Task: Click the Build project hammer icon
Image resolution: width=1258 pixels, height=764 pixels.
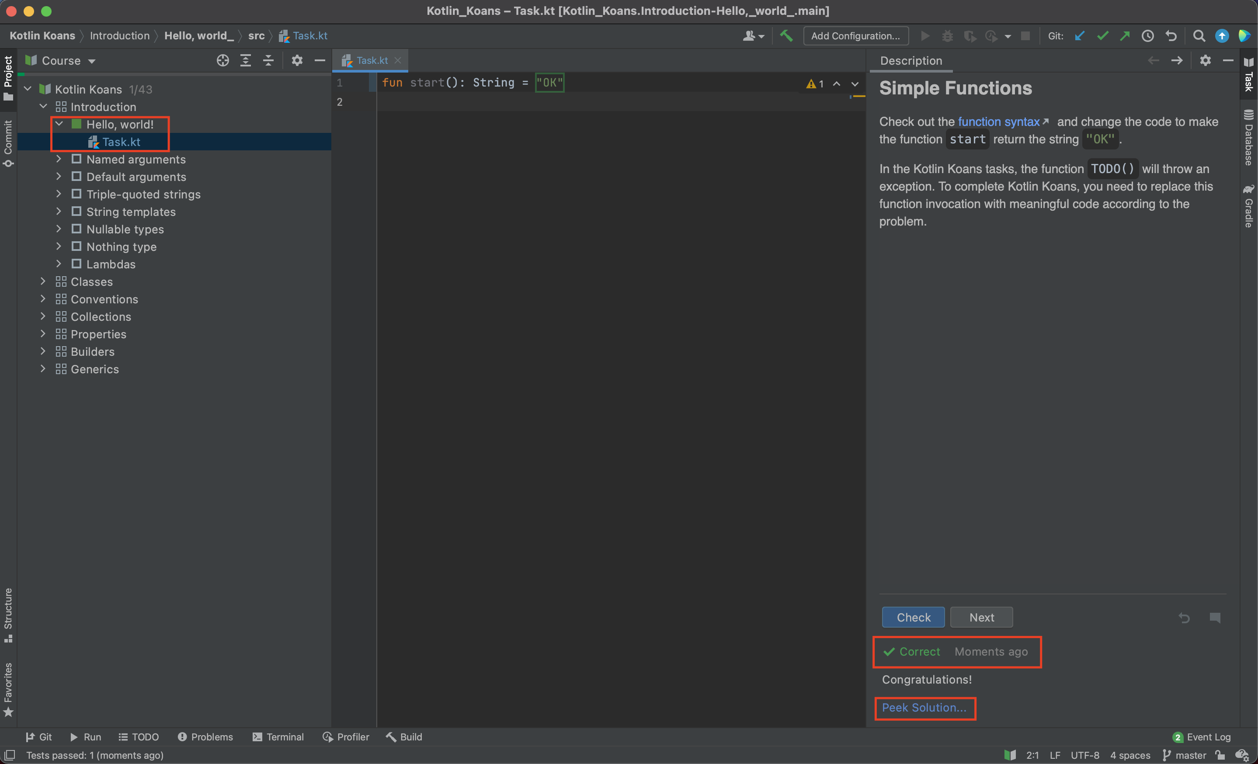Action: 786,36
